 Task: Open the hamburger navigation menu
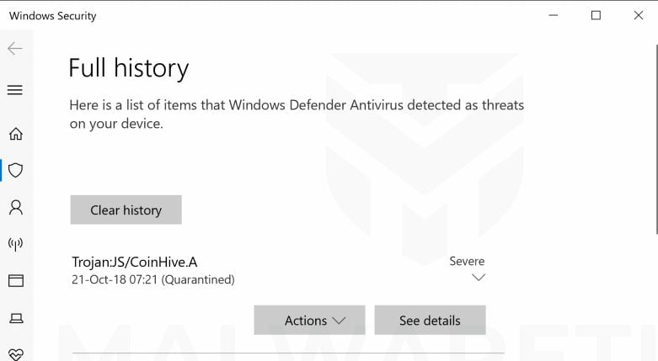[15, 90]
